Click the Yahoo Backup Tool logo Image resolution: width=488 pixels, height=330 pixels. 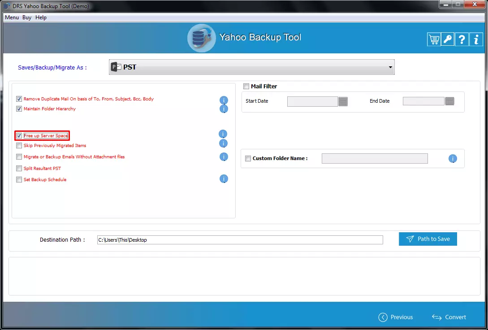[201, 38]
